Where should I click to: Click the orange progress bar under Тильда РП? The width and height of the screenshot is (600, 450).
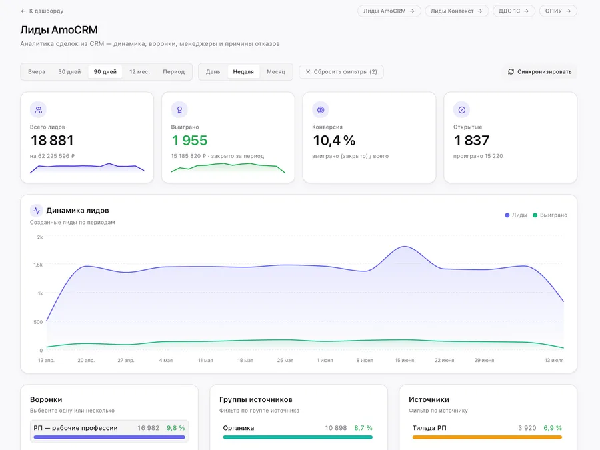tap(487, 437)
